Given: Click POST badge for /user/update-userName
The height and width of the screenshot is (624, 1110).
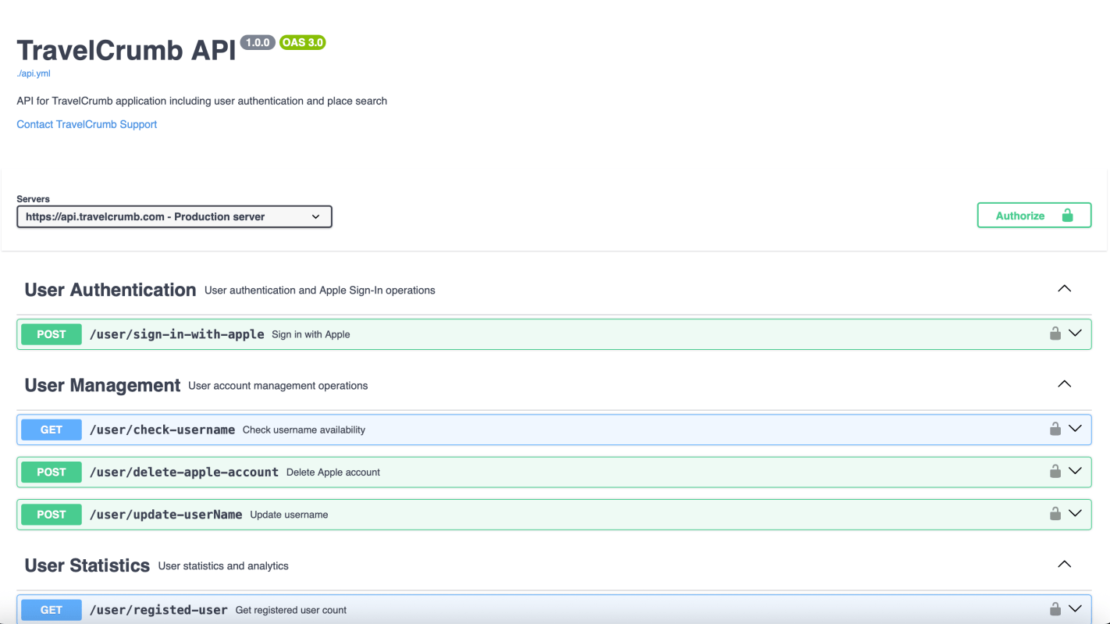Looking at the screenshot, I should [52, 515].
